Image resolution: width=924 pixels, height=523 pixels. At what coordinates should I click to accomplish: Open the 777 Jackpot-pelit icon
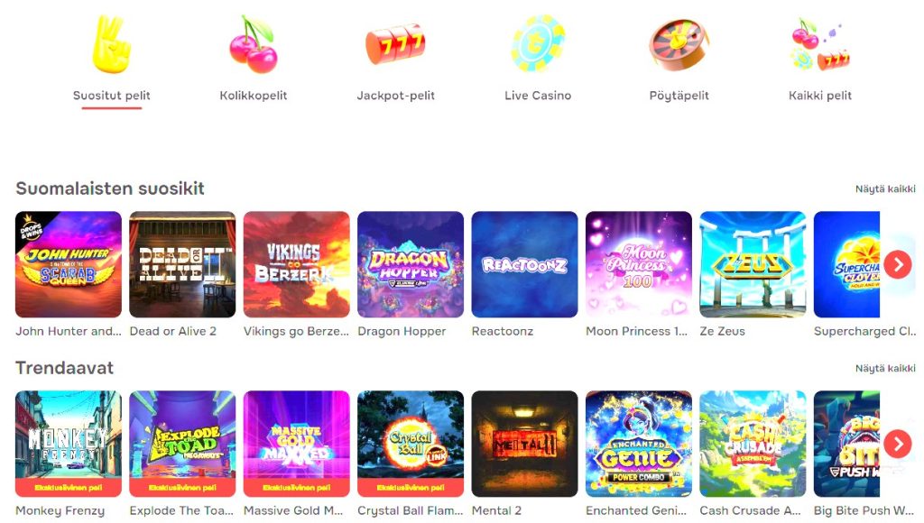[395, 44]
